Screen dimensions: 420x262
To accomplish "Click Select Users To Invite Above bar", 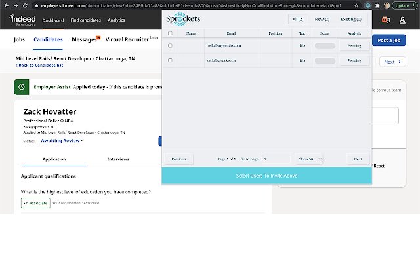I will coord(267,176).
